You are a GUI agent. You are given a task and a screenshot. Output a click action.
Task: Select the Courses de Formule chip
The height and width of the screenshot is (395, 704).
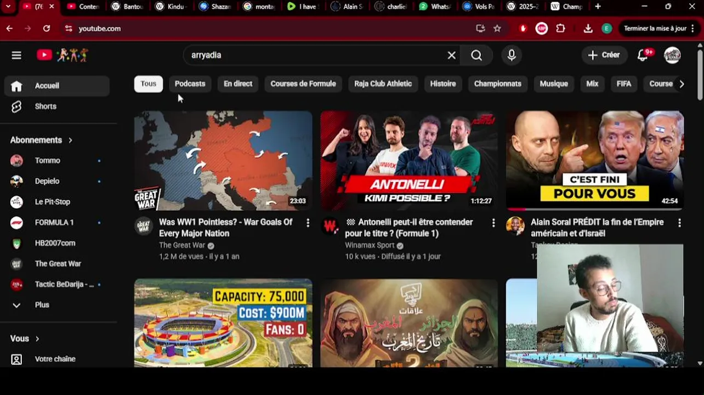click(x=303, y=84)
